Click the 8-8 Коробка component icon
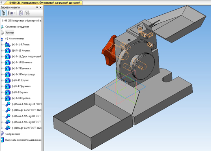This screenshot has width=211, height=151. [8, 98]
